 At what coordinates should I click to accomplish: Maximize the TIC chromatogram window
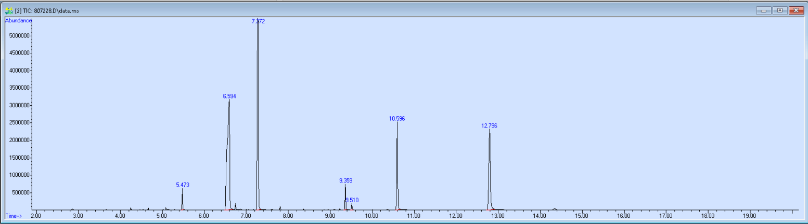click(x=780, y=10)
